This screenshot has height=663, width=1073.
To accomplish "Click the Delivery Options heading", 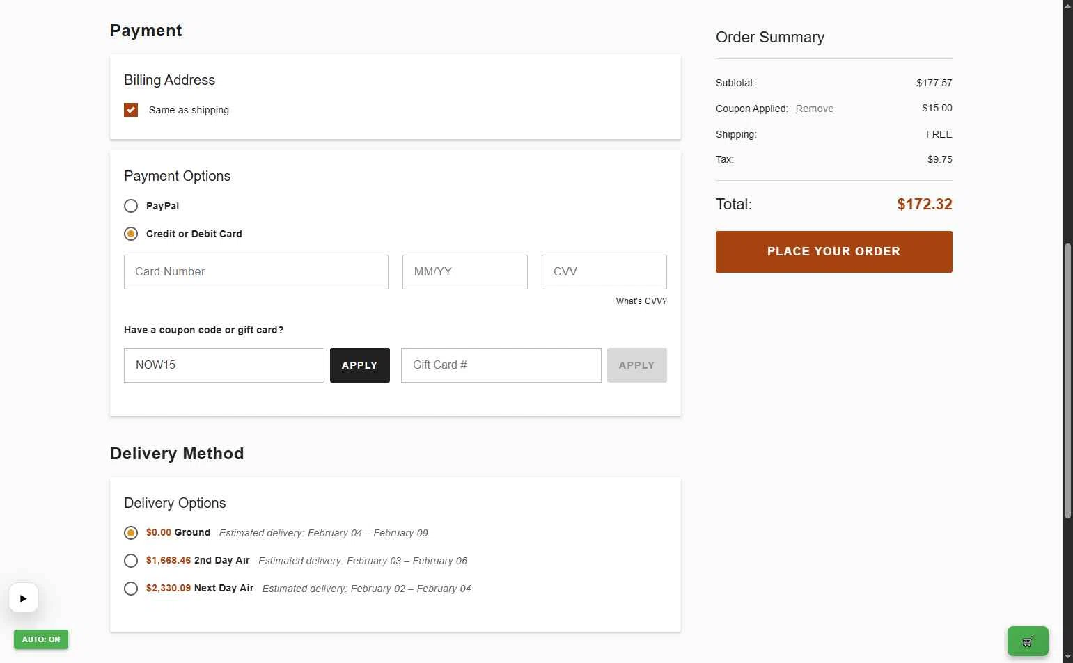I will point(175,503).
